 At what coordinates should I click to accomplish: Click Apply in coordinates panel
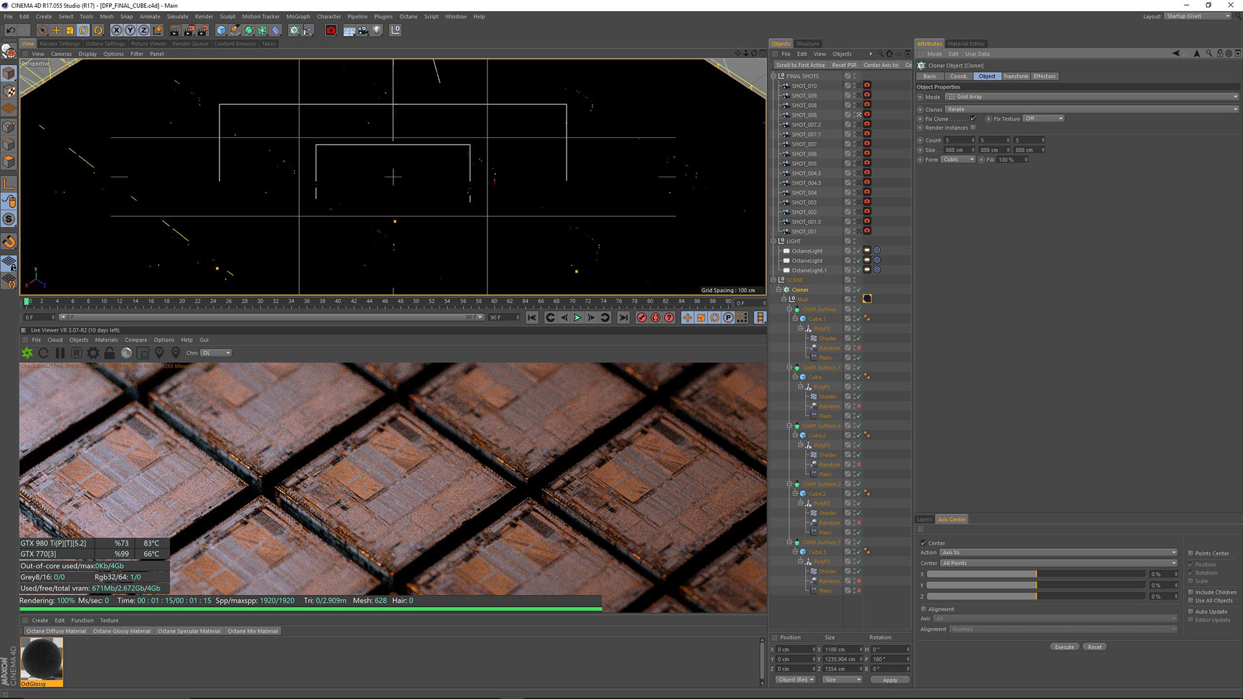[x=890, y=680]
